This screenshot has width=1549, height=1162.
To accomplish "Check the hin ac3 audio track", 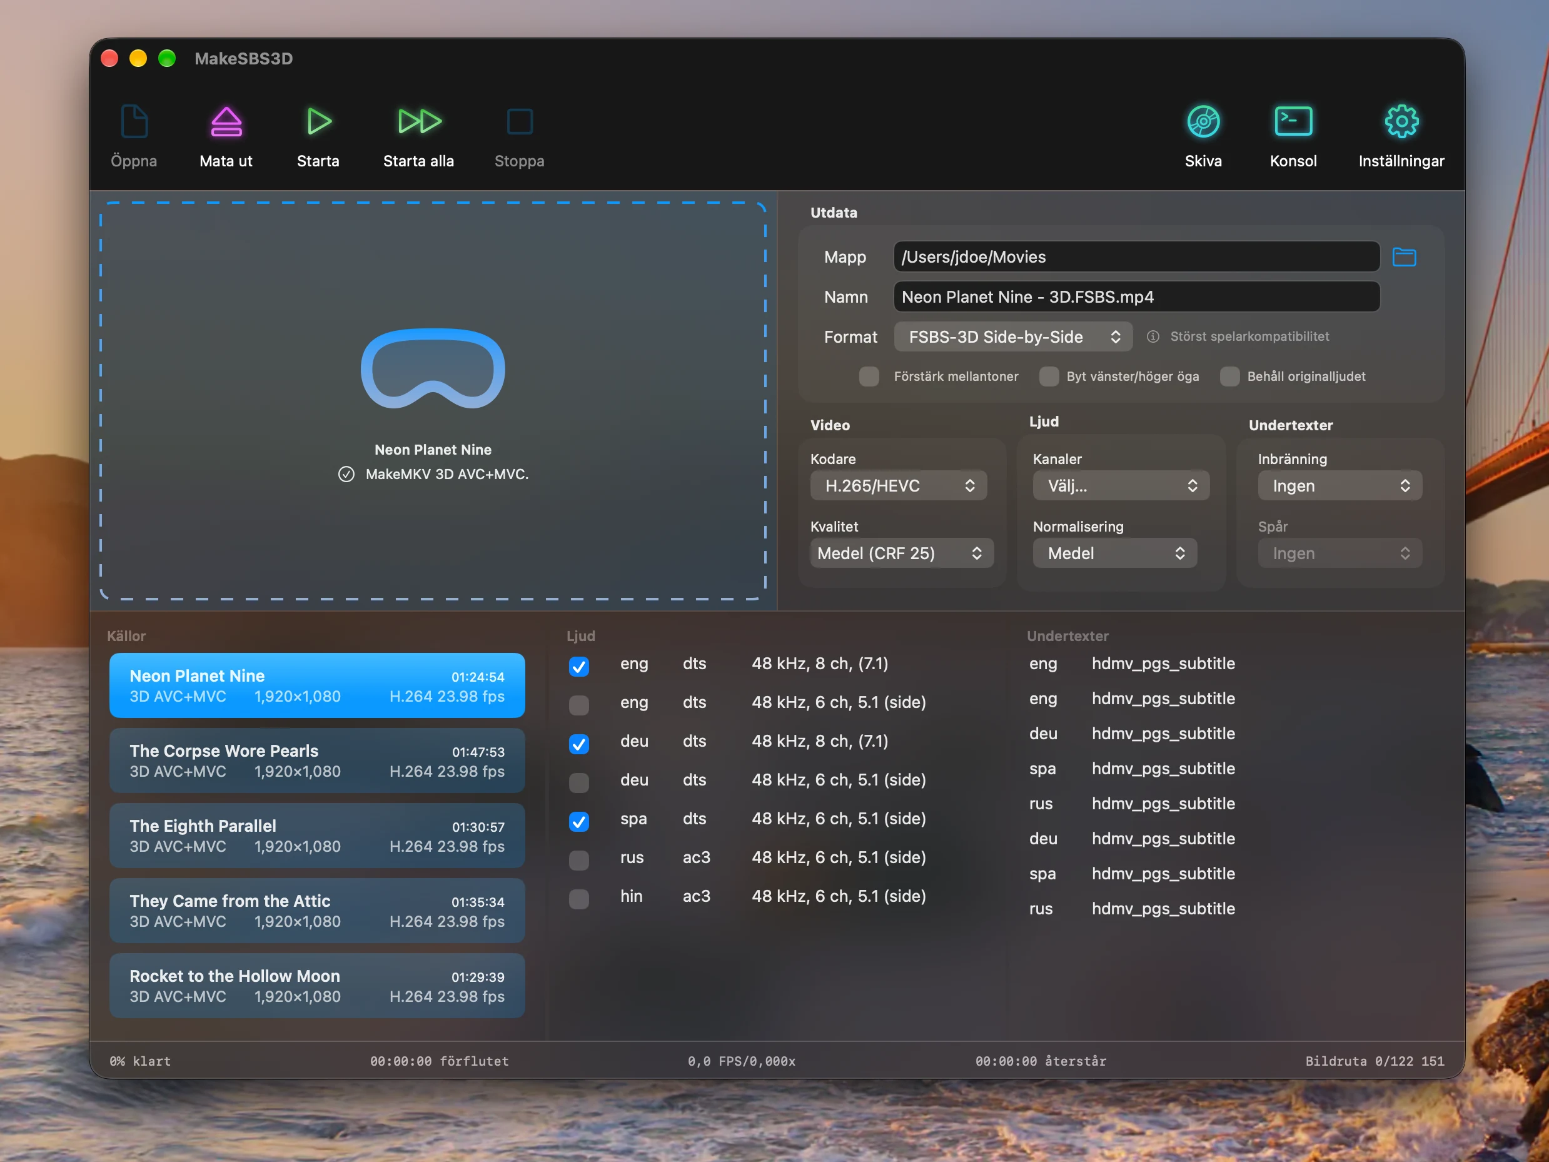I will click(x=579, y=899).
